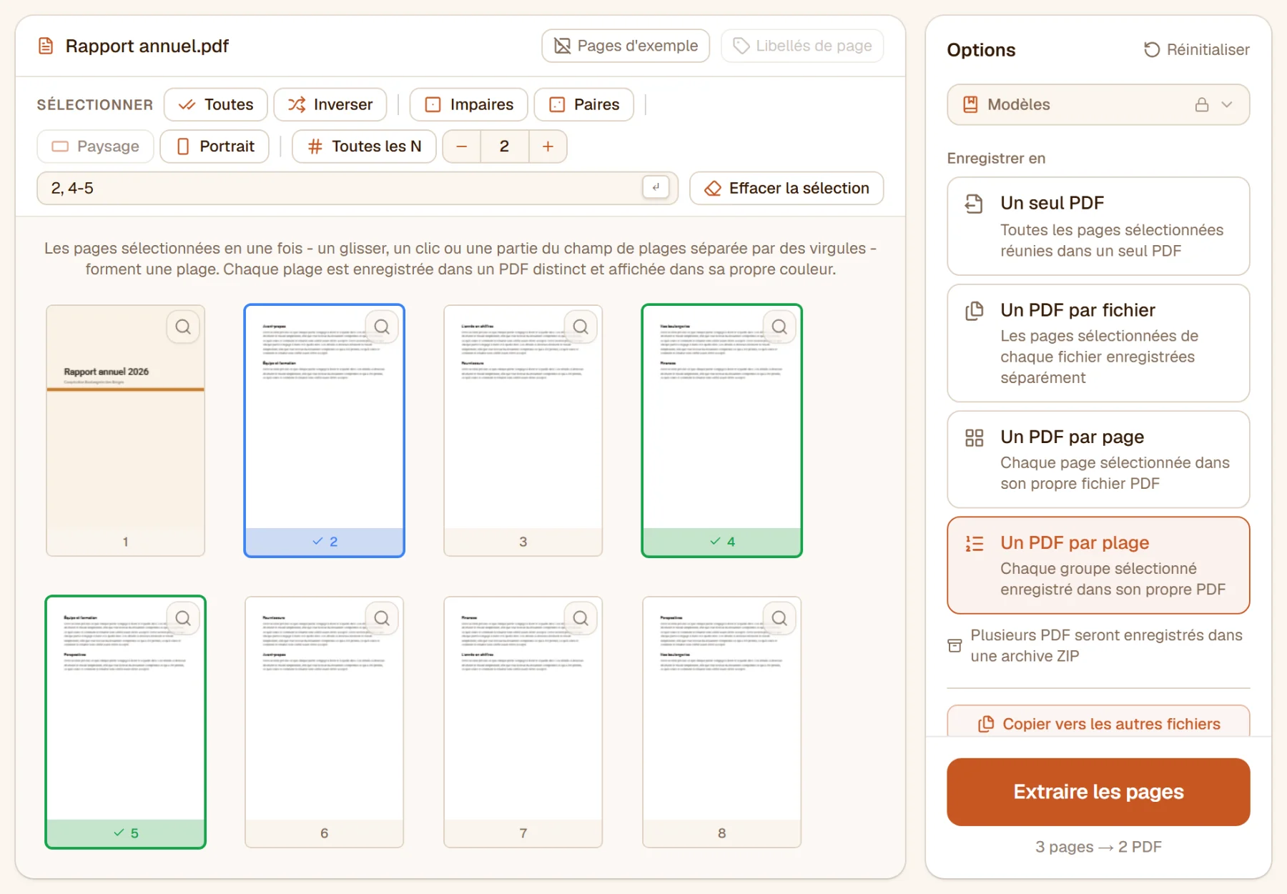
Task: Open the magnifier preview on page 3
Action: [x=581, y=327]
